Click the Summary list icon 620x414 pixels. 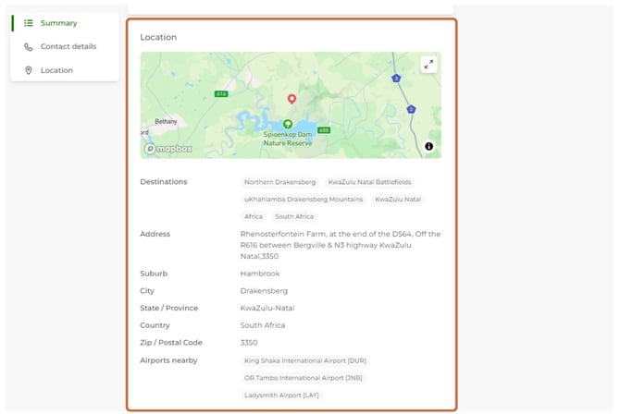coord(29,23)
